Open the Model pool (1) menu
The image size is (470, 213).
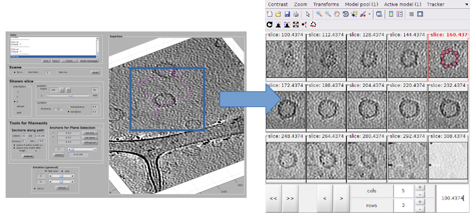pyautogui.click(x=362, y=4)
